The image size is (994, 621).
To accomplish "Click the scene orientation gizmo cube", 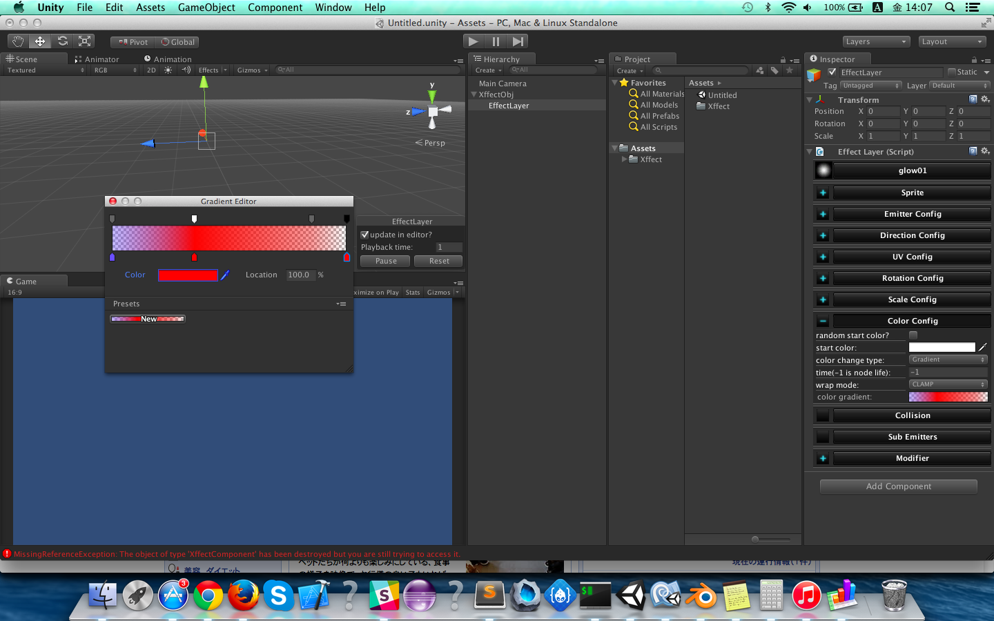I will [x=433, y=111].
